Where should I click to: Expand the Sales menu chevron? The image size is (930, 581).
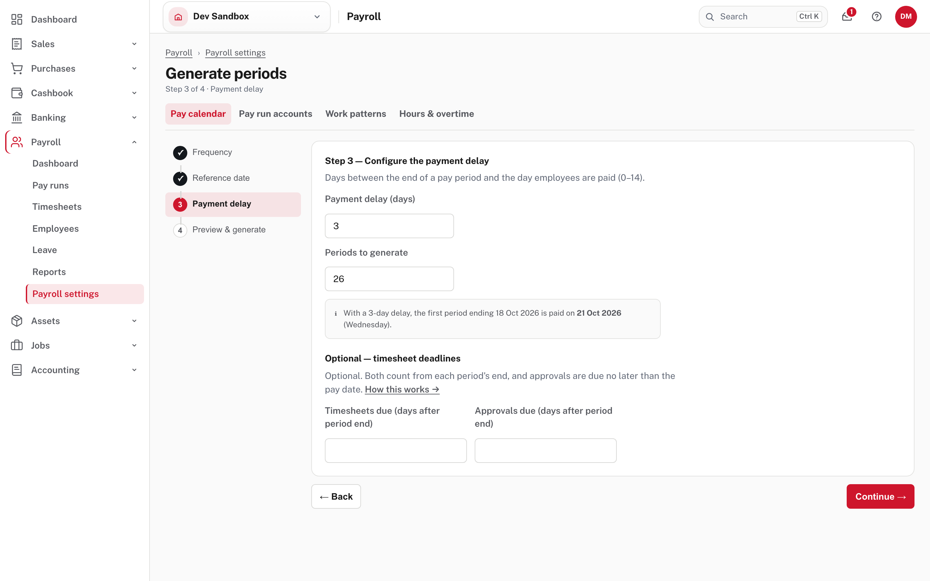pyautogui.click(x=135, y=44)
